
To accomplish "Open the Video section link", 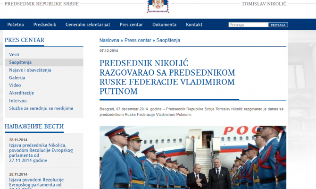I will point(15,85).
